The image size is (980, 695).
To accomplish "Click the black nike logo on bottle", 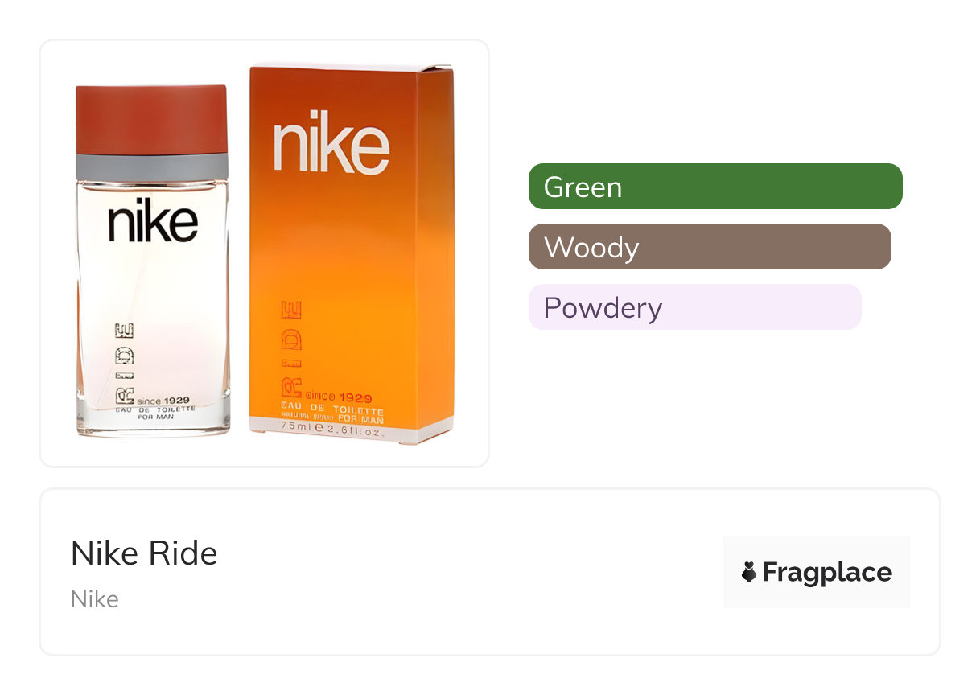I will coord(153,220).
